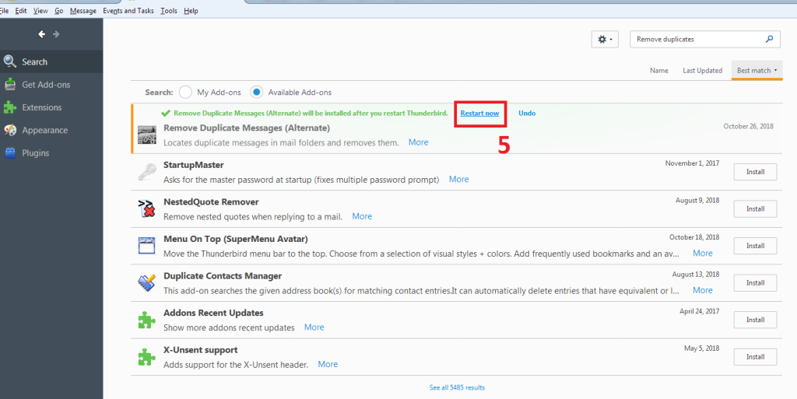Select the Plugins sidebar label

36,153
